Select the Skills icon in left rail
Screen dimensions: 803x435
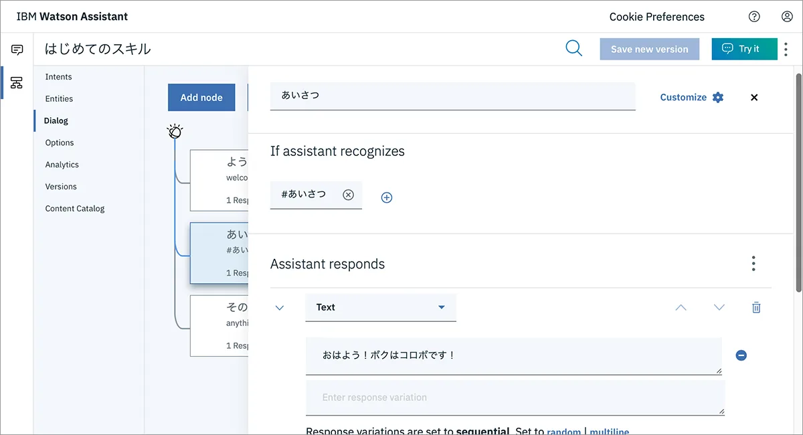click(17, 82)
